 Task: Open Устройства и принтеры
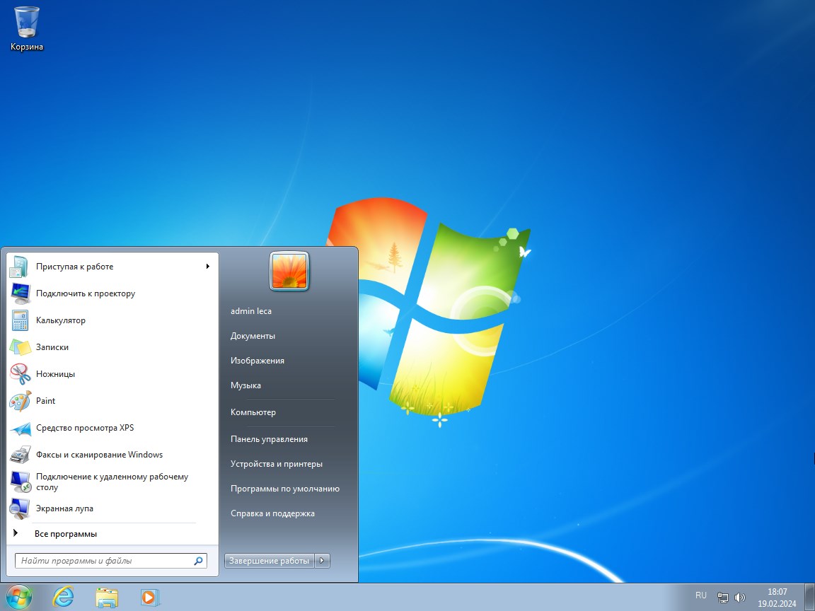point(277,464)
